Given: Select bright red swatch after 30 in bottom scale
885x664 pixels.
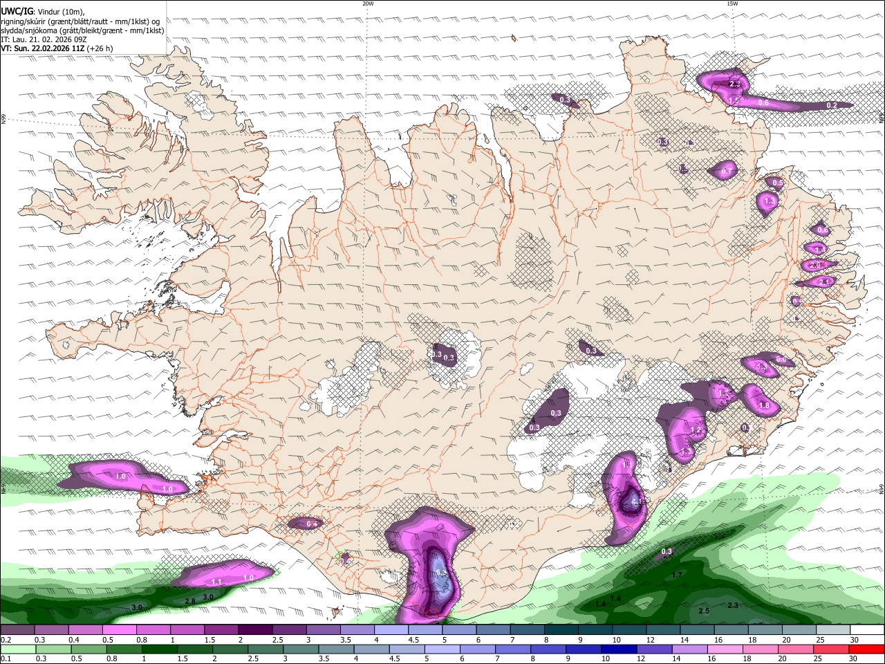Looking at the screenshot, I should pyautogui.click(x=866, y=649).
